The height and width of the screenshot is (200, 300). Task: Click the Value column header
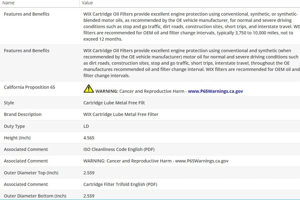click(x=87, y=3)
